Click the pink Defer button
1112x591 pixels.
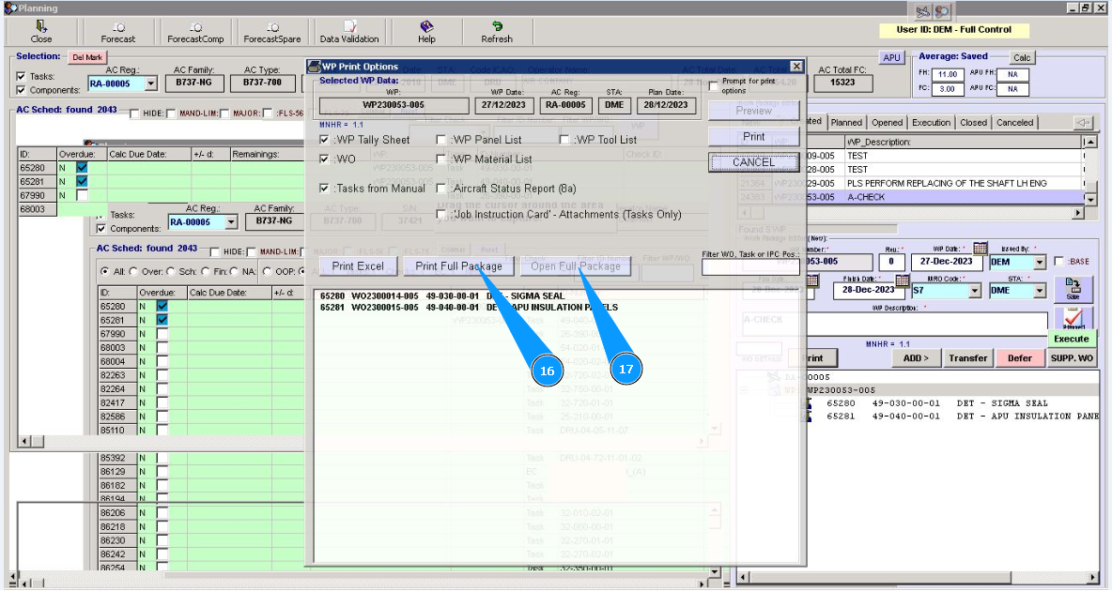[1020, 358]
